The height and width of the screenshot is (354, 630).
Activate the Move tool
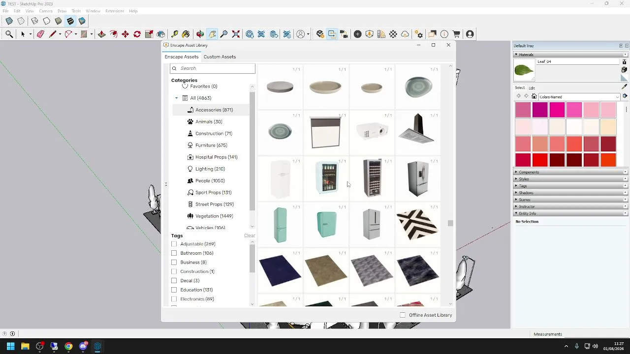click(126, 34)
